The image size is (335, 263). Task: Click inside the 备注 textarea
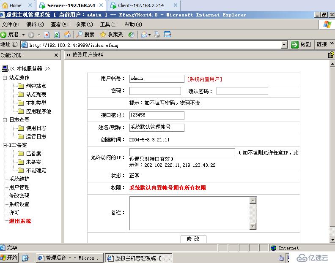(x=189, y=213)
